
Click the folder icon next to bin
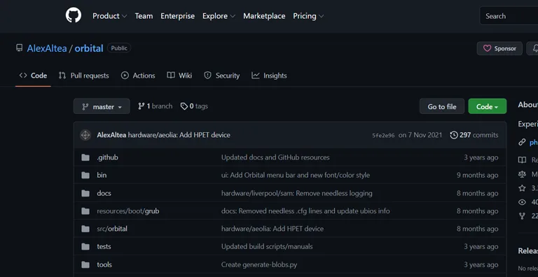pos(85,176)
